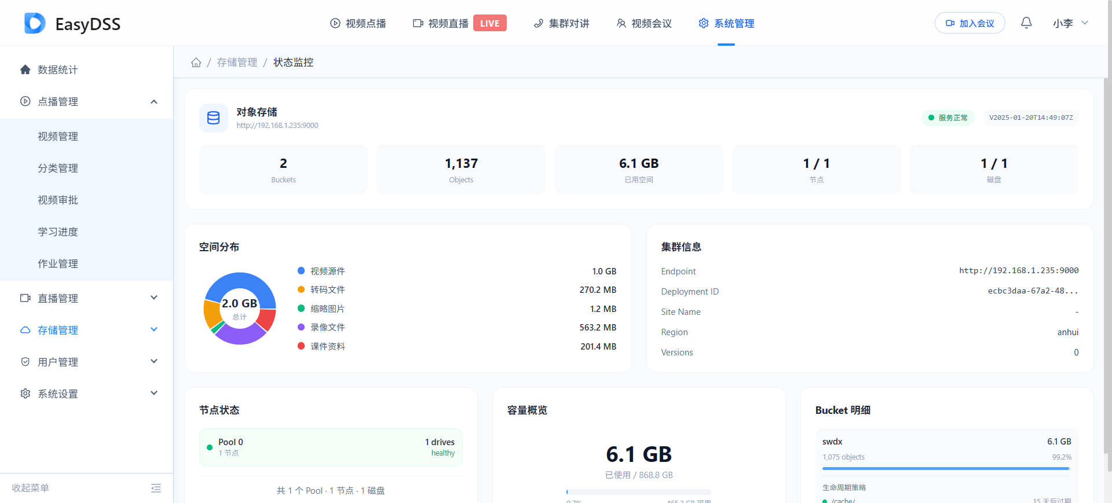Open 数据统计 in the sidebar
This screenshot has height=503, width=1112.
tap(87, 69)
